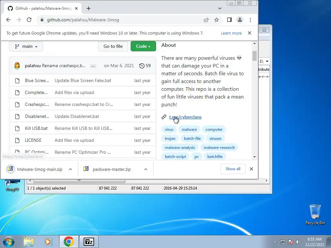Dismiss the Chrome update notification bar
This screenshot has width=331, height=248.
click(x=250, y=33)
